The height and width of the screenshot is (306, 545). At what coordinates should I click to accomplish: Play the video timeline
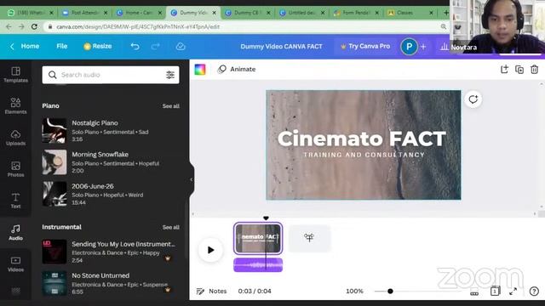tap(210, 250)
